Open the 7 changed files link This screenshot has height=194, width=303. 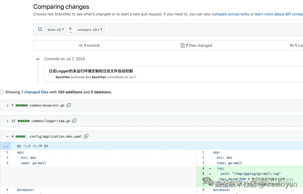35,92
